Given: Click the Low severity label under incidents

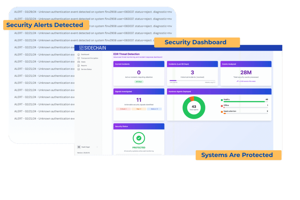Looking at the screenshot, I should pos(173,82).
